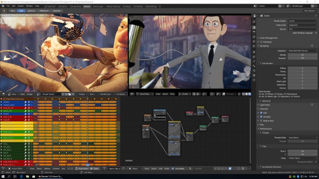
Task: Open the Render menu
Action: click(21, 6)
